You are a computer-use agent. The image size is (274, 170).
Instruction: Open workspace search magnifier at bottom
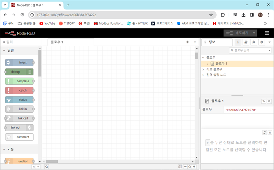pyautogui.click(x=47, y=167)
